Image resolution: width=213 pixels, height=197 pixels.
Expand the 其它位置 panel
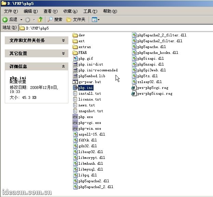[x=63, y=54]
